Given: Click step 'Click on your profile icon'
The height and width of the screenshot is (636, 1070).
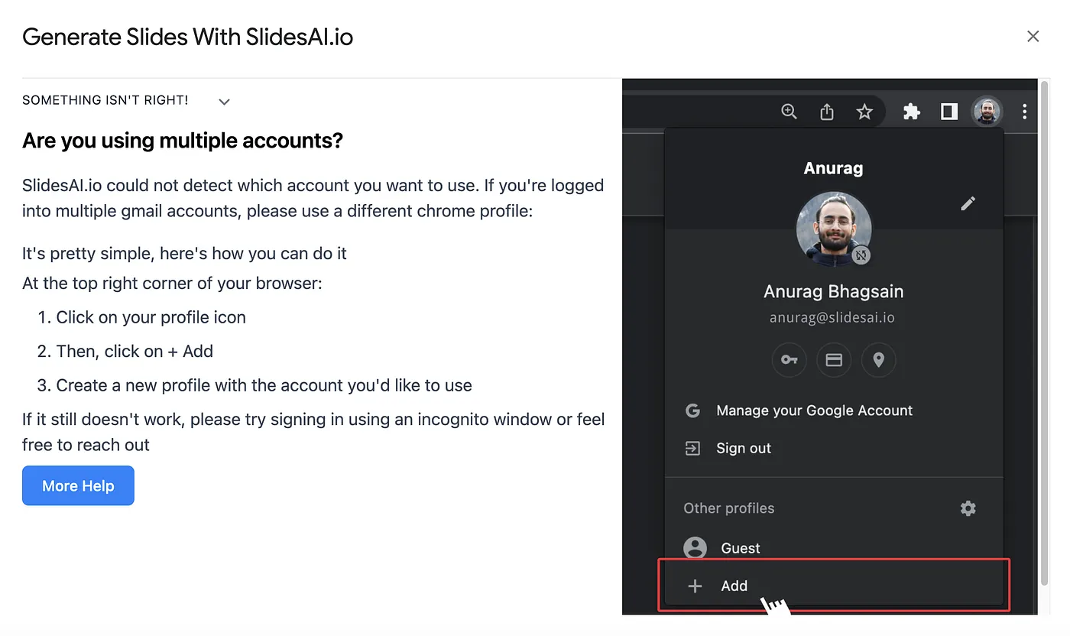Looking at the screenshot, I should tap(151, 317).
